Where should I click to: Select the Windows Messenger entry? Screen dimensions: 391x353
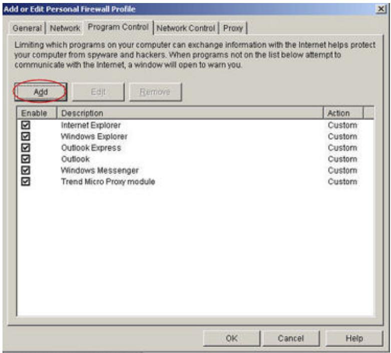click(x=100, y=170)
